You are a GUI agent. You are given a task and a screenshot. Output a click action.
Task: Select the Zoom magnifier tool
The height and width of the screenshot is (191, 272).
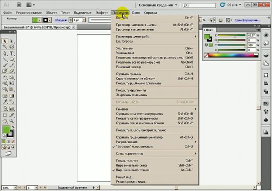(x=11, y=121)
